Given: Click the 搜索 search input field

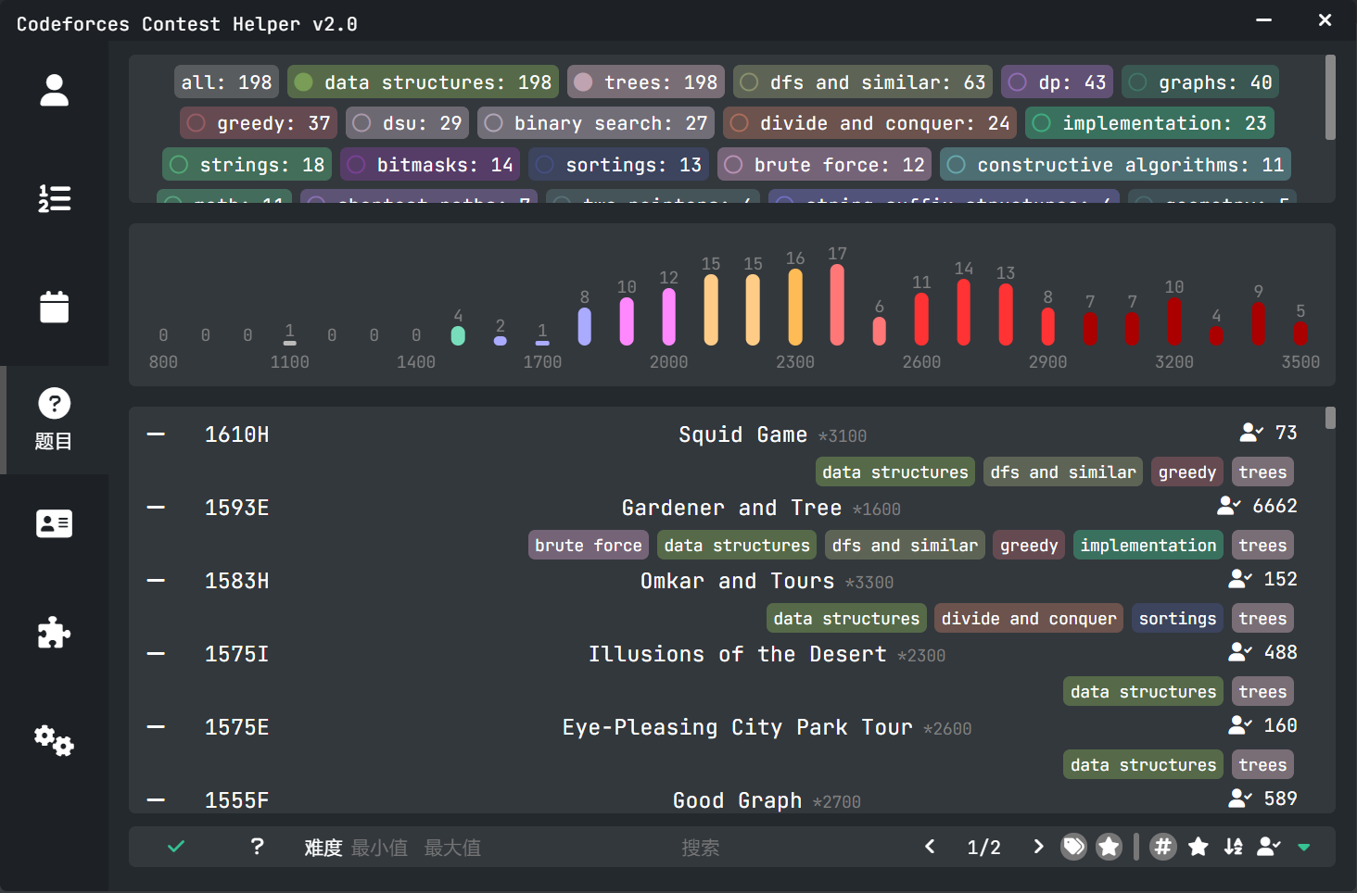Looking at the screenshot, I should (701, 848).
